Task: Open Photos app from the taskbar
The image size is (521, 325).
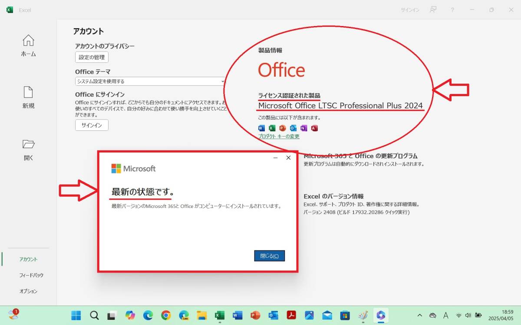Action: click(309, 315)
